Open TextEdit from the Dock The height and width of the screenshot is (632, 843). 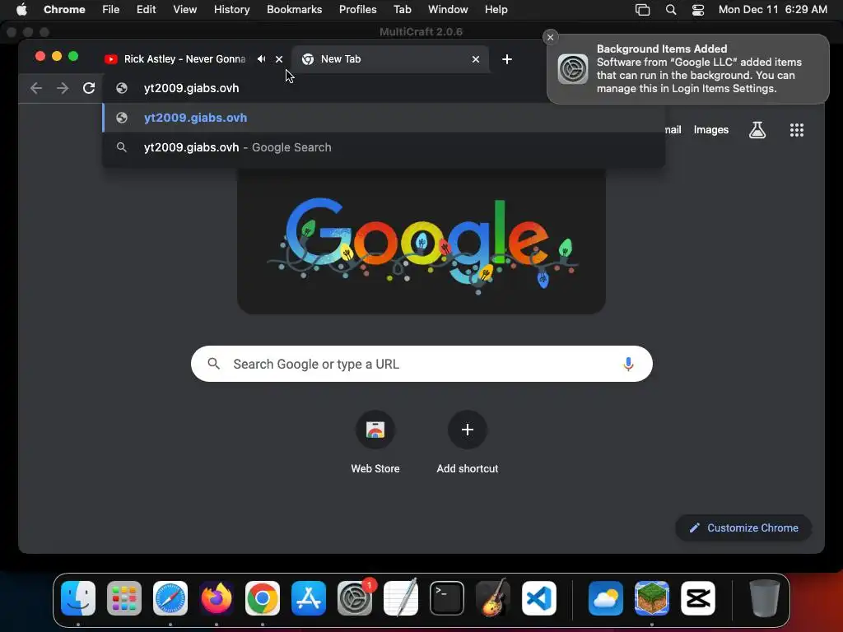tap(401, 598)
